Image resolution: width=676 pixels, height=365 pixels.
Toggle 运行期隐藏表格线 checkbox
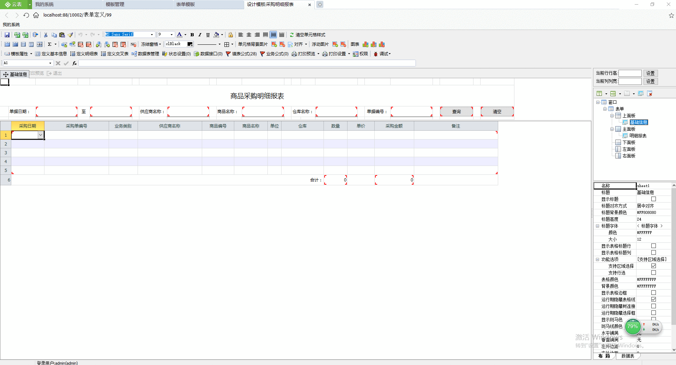pos(653,299)
